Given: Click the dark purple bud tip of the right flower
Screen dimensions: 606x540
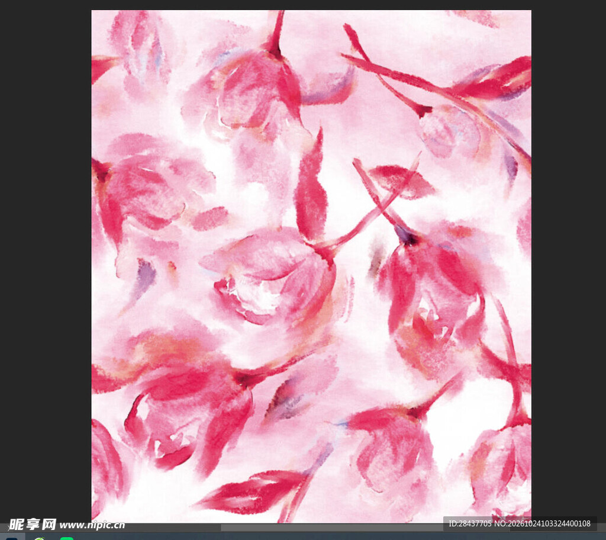Looking at the screenshot, I should pos(407,235).
